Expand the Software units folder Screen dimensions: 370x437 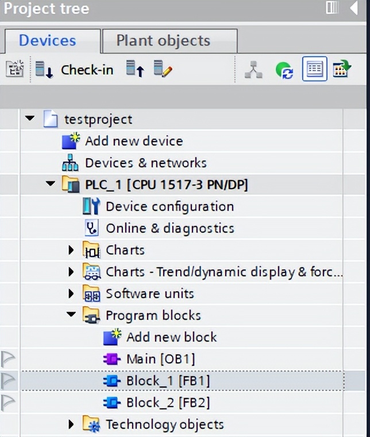point(71,294)
